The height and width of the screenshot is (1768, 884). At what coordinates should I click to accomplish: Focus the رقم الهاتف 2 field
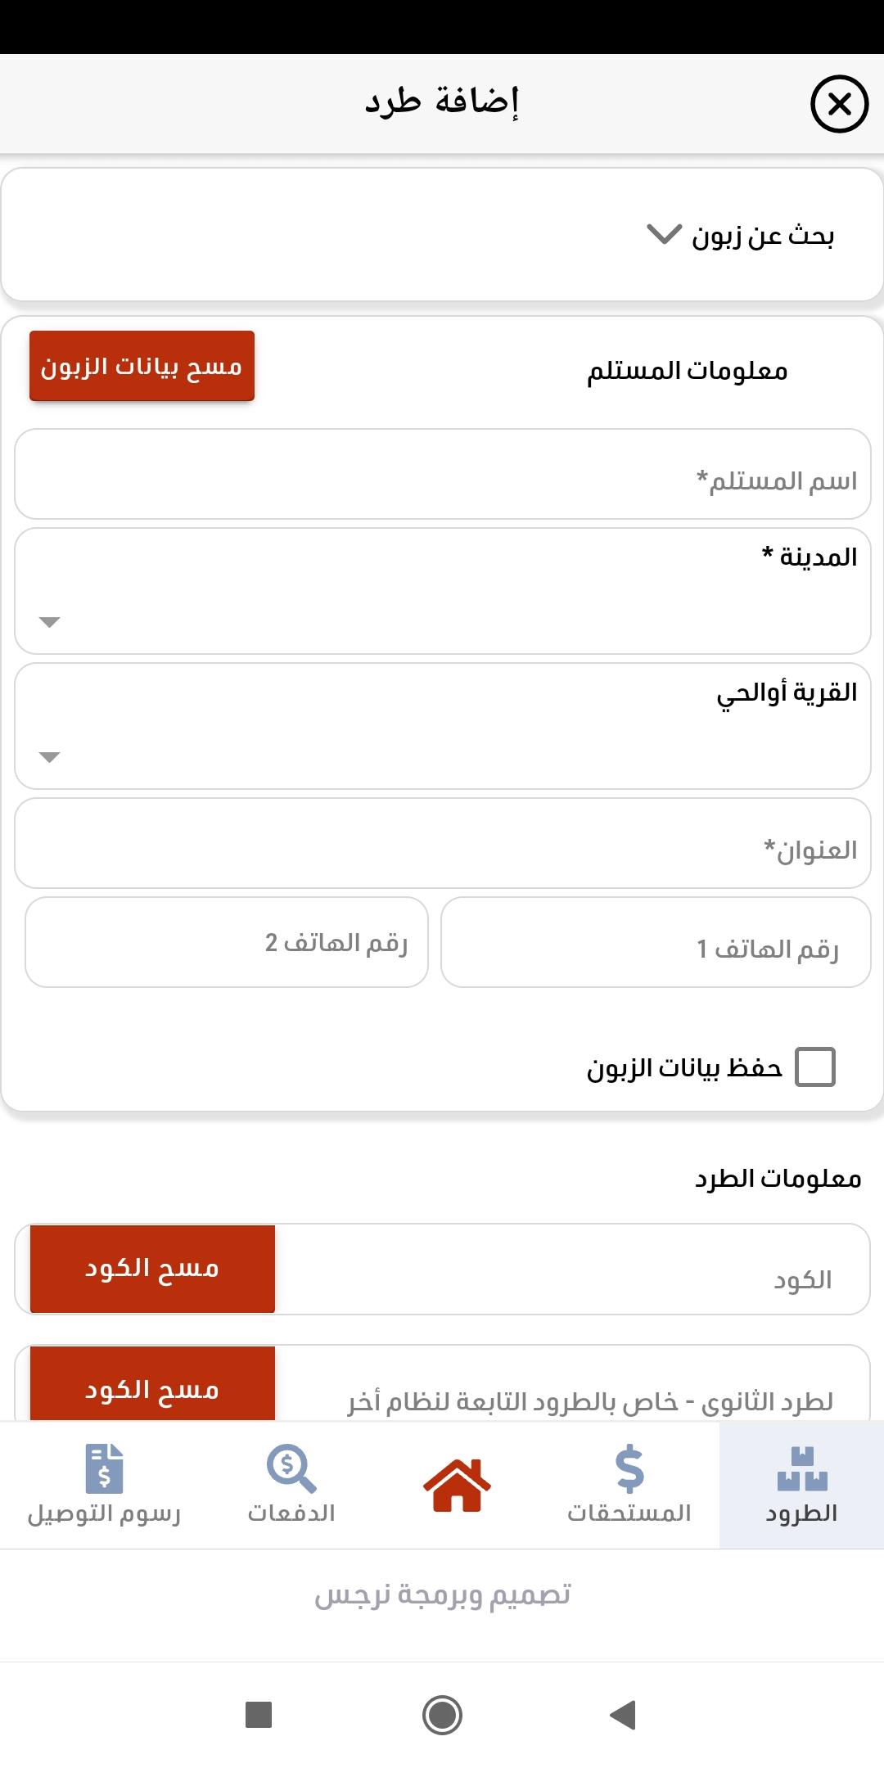[227, 942]
